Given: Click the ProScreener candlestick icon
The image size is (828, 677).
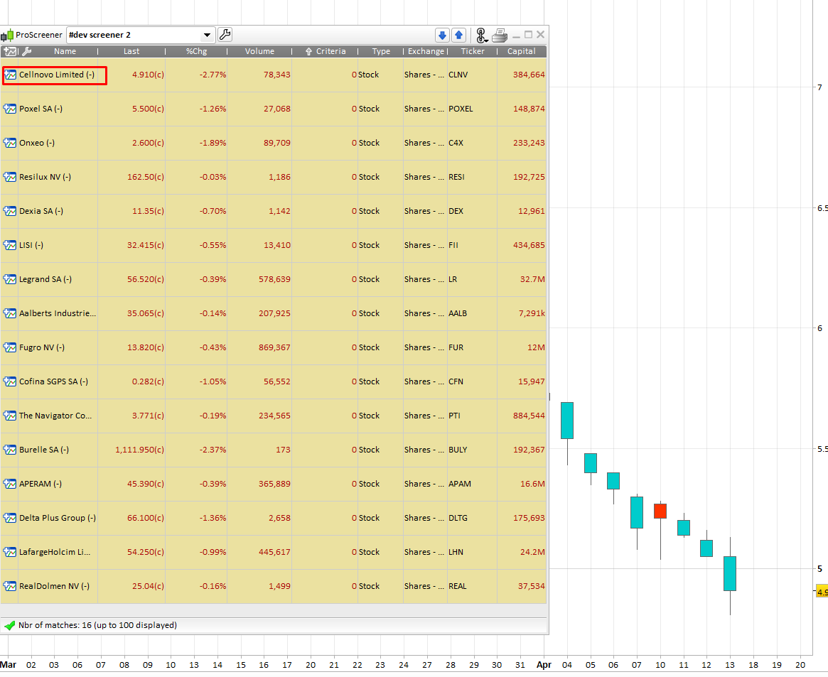Looking at the screenshot, I should click(7, 36).
